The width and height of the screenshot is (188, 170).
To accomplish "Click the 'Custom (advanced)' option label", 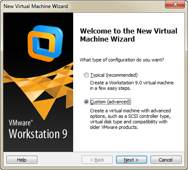I will 110,102.
